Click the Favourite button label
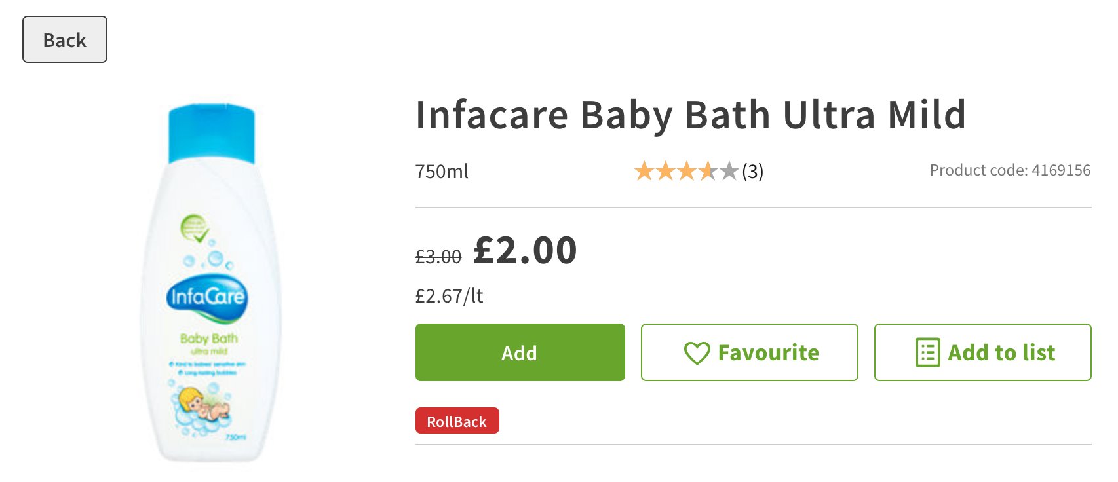1118x482 pixels. (x=768, y=353)
